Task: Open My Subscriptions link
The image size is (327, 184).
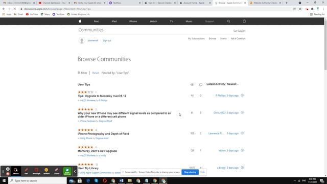Action: pyautogui.click(x=196, y=39)
